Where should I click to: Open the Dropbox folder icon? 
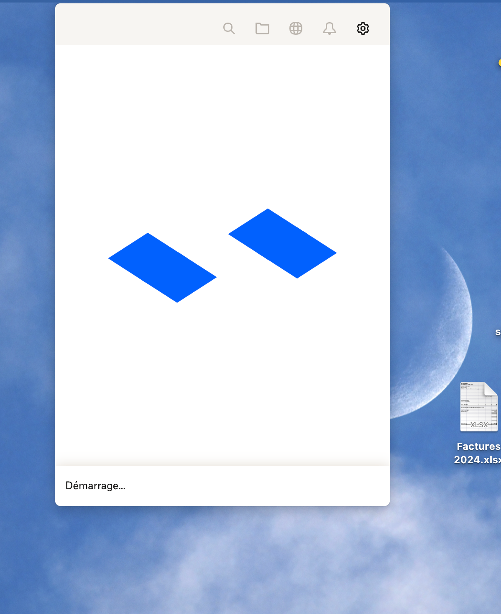pos(262,28)
